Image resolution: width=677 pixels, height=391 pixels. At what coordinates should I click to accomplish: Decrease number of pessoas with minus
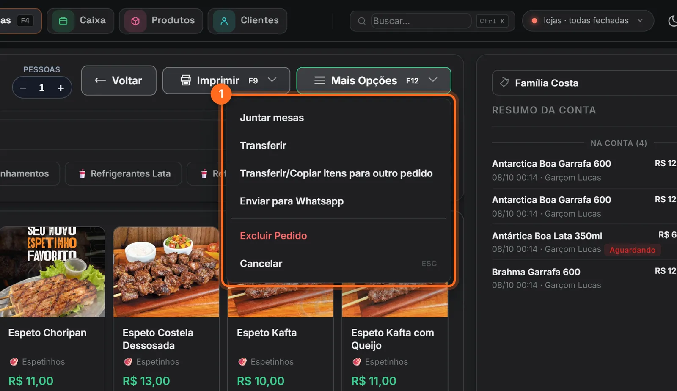pos(23,88)
